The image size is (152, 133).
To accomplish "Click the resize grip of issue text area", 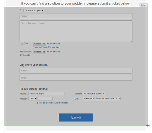I will pyautogui.click(x=132, y=41).
